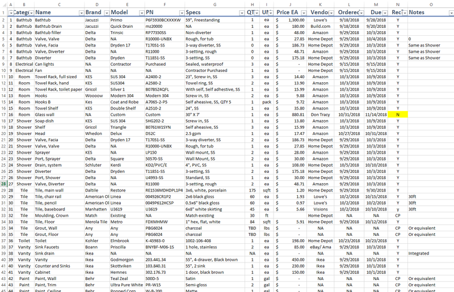Select the 'Counter and Sinks' name cell
Image resolution: width=454 pixels, height=292 pixels.
(60, 266)
